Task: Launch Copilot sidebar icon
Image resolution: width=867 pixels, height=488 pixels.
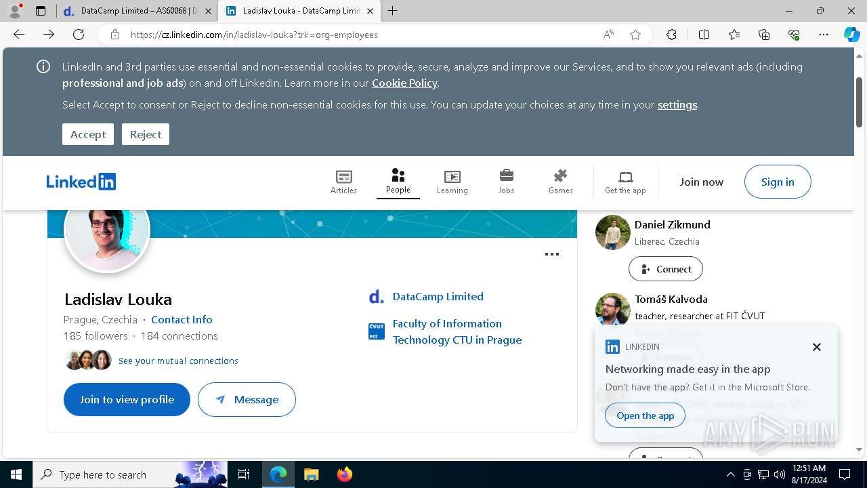Action: pos(852,35)
